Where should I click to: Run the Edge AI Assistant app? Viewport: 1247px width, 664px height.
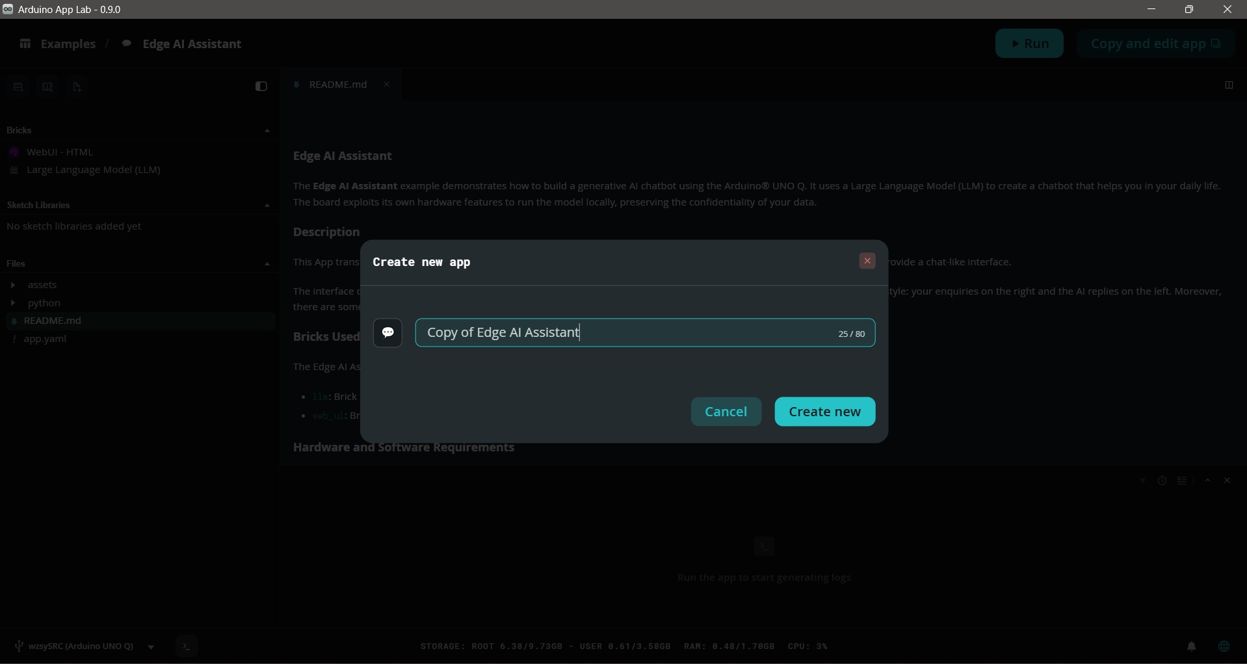pyautogui.click(x=1029, y=44)
